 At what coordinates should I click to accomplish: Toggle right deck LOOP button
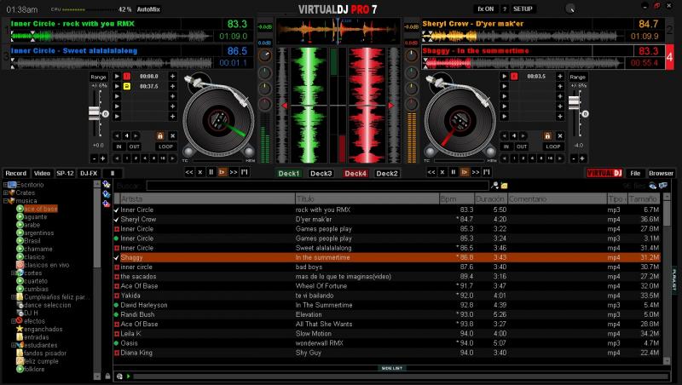click(x=553, y=147)
